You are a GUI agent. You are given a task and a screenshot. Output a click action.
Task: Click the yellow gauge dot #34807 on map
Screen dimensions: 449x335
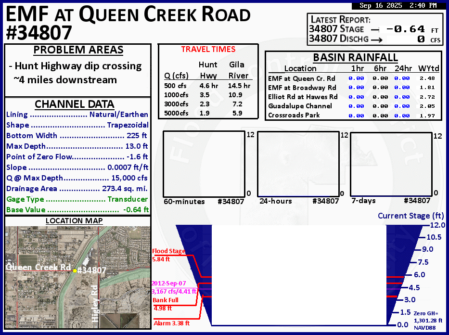[x=75, y=271]
